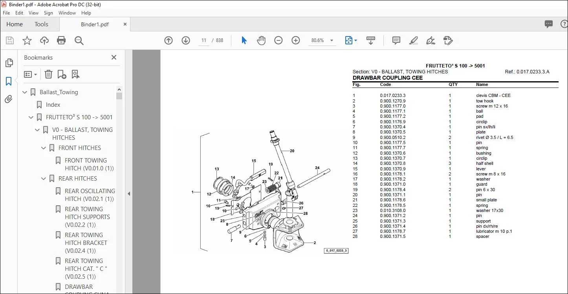The width and height of the screenshot is (568, 294).
Task: Click the Save file icon
Action: [10, 40]
